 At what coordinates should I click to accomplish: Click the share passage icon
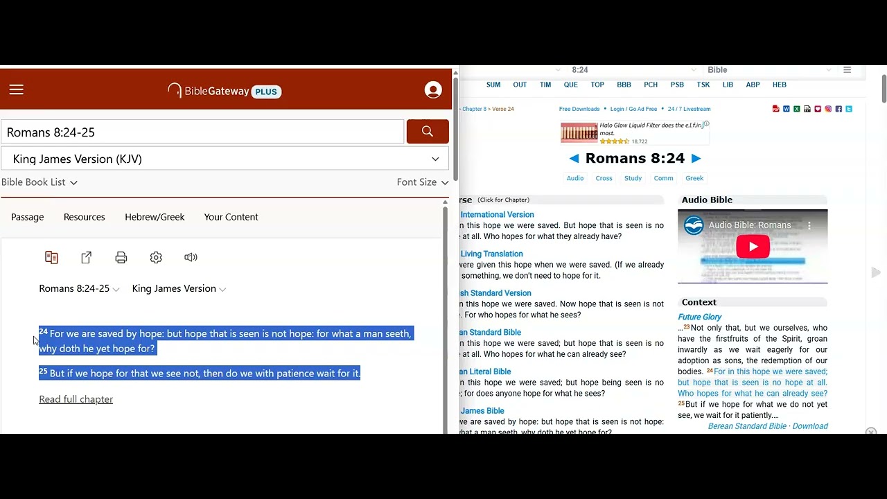coord(87,257)
